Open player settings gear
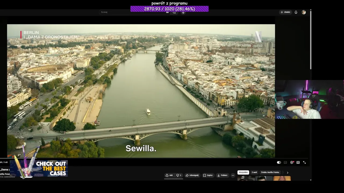 (x=292, y=162)
